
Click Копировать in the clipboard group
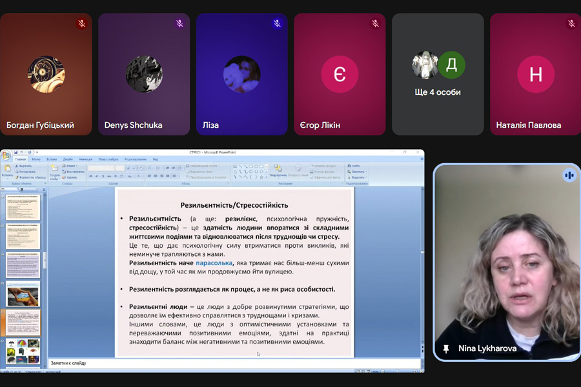26,172
